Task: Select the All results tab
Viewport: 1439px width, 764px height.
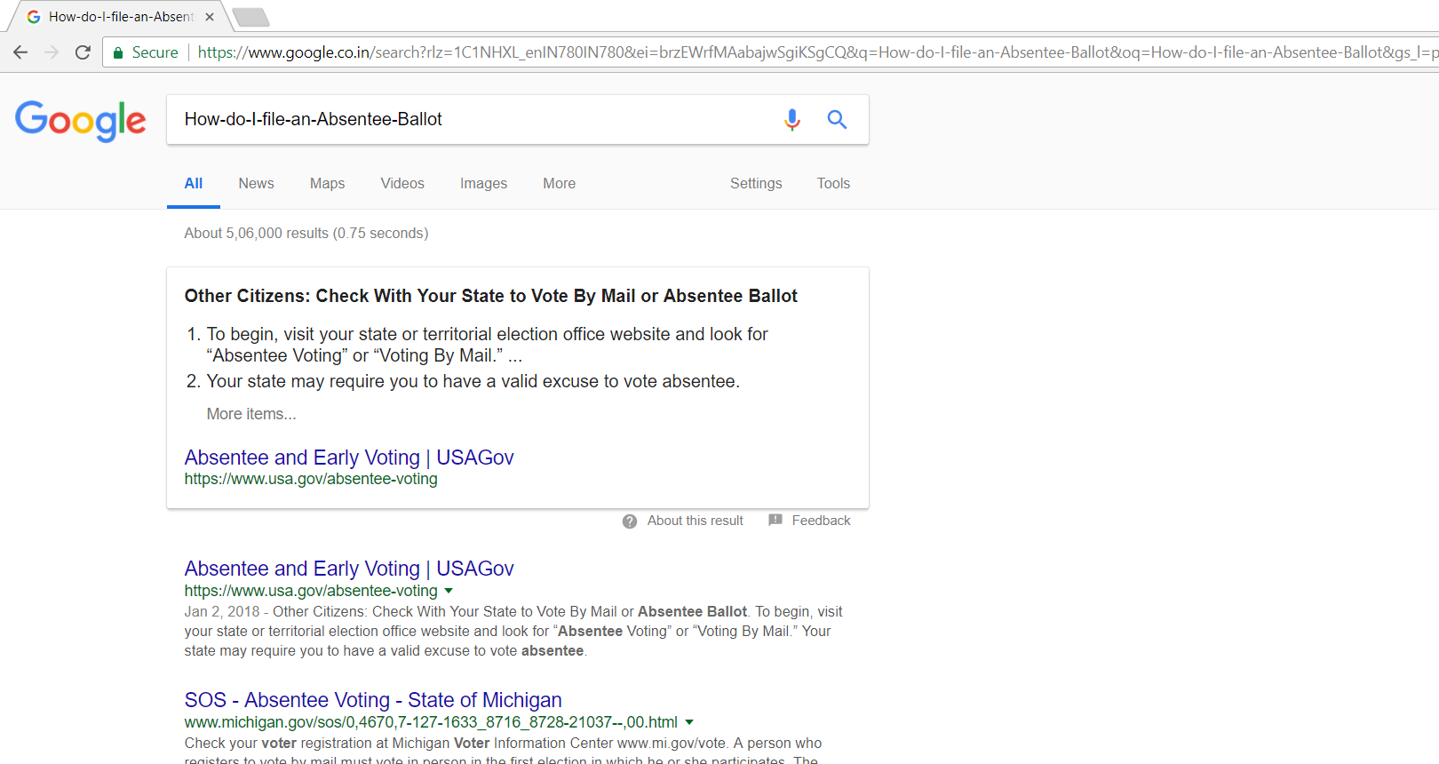Action: [194, 184]
